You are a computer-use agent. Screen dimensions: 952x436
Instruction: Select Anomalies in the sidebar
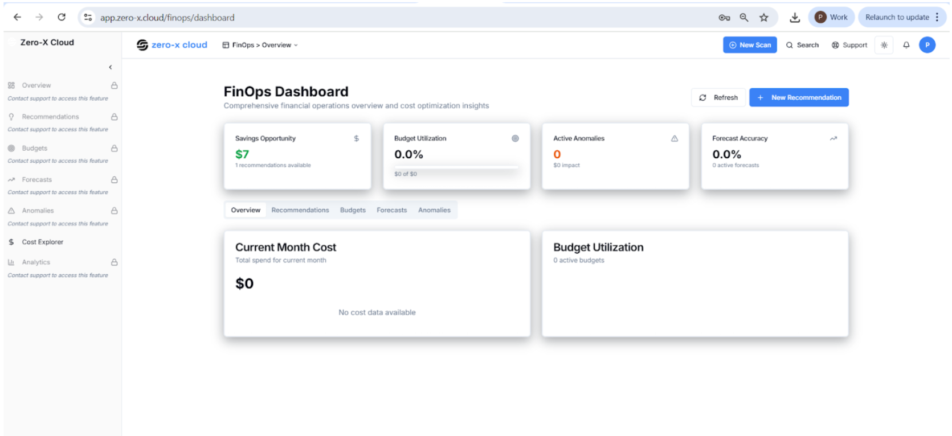[x=38, y=211]
